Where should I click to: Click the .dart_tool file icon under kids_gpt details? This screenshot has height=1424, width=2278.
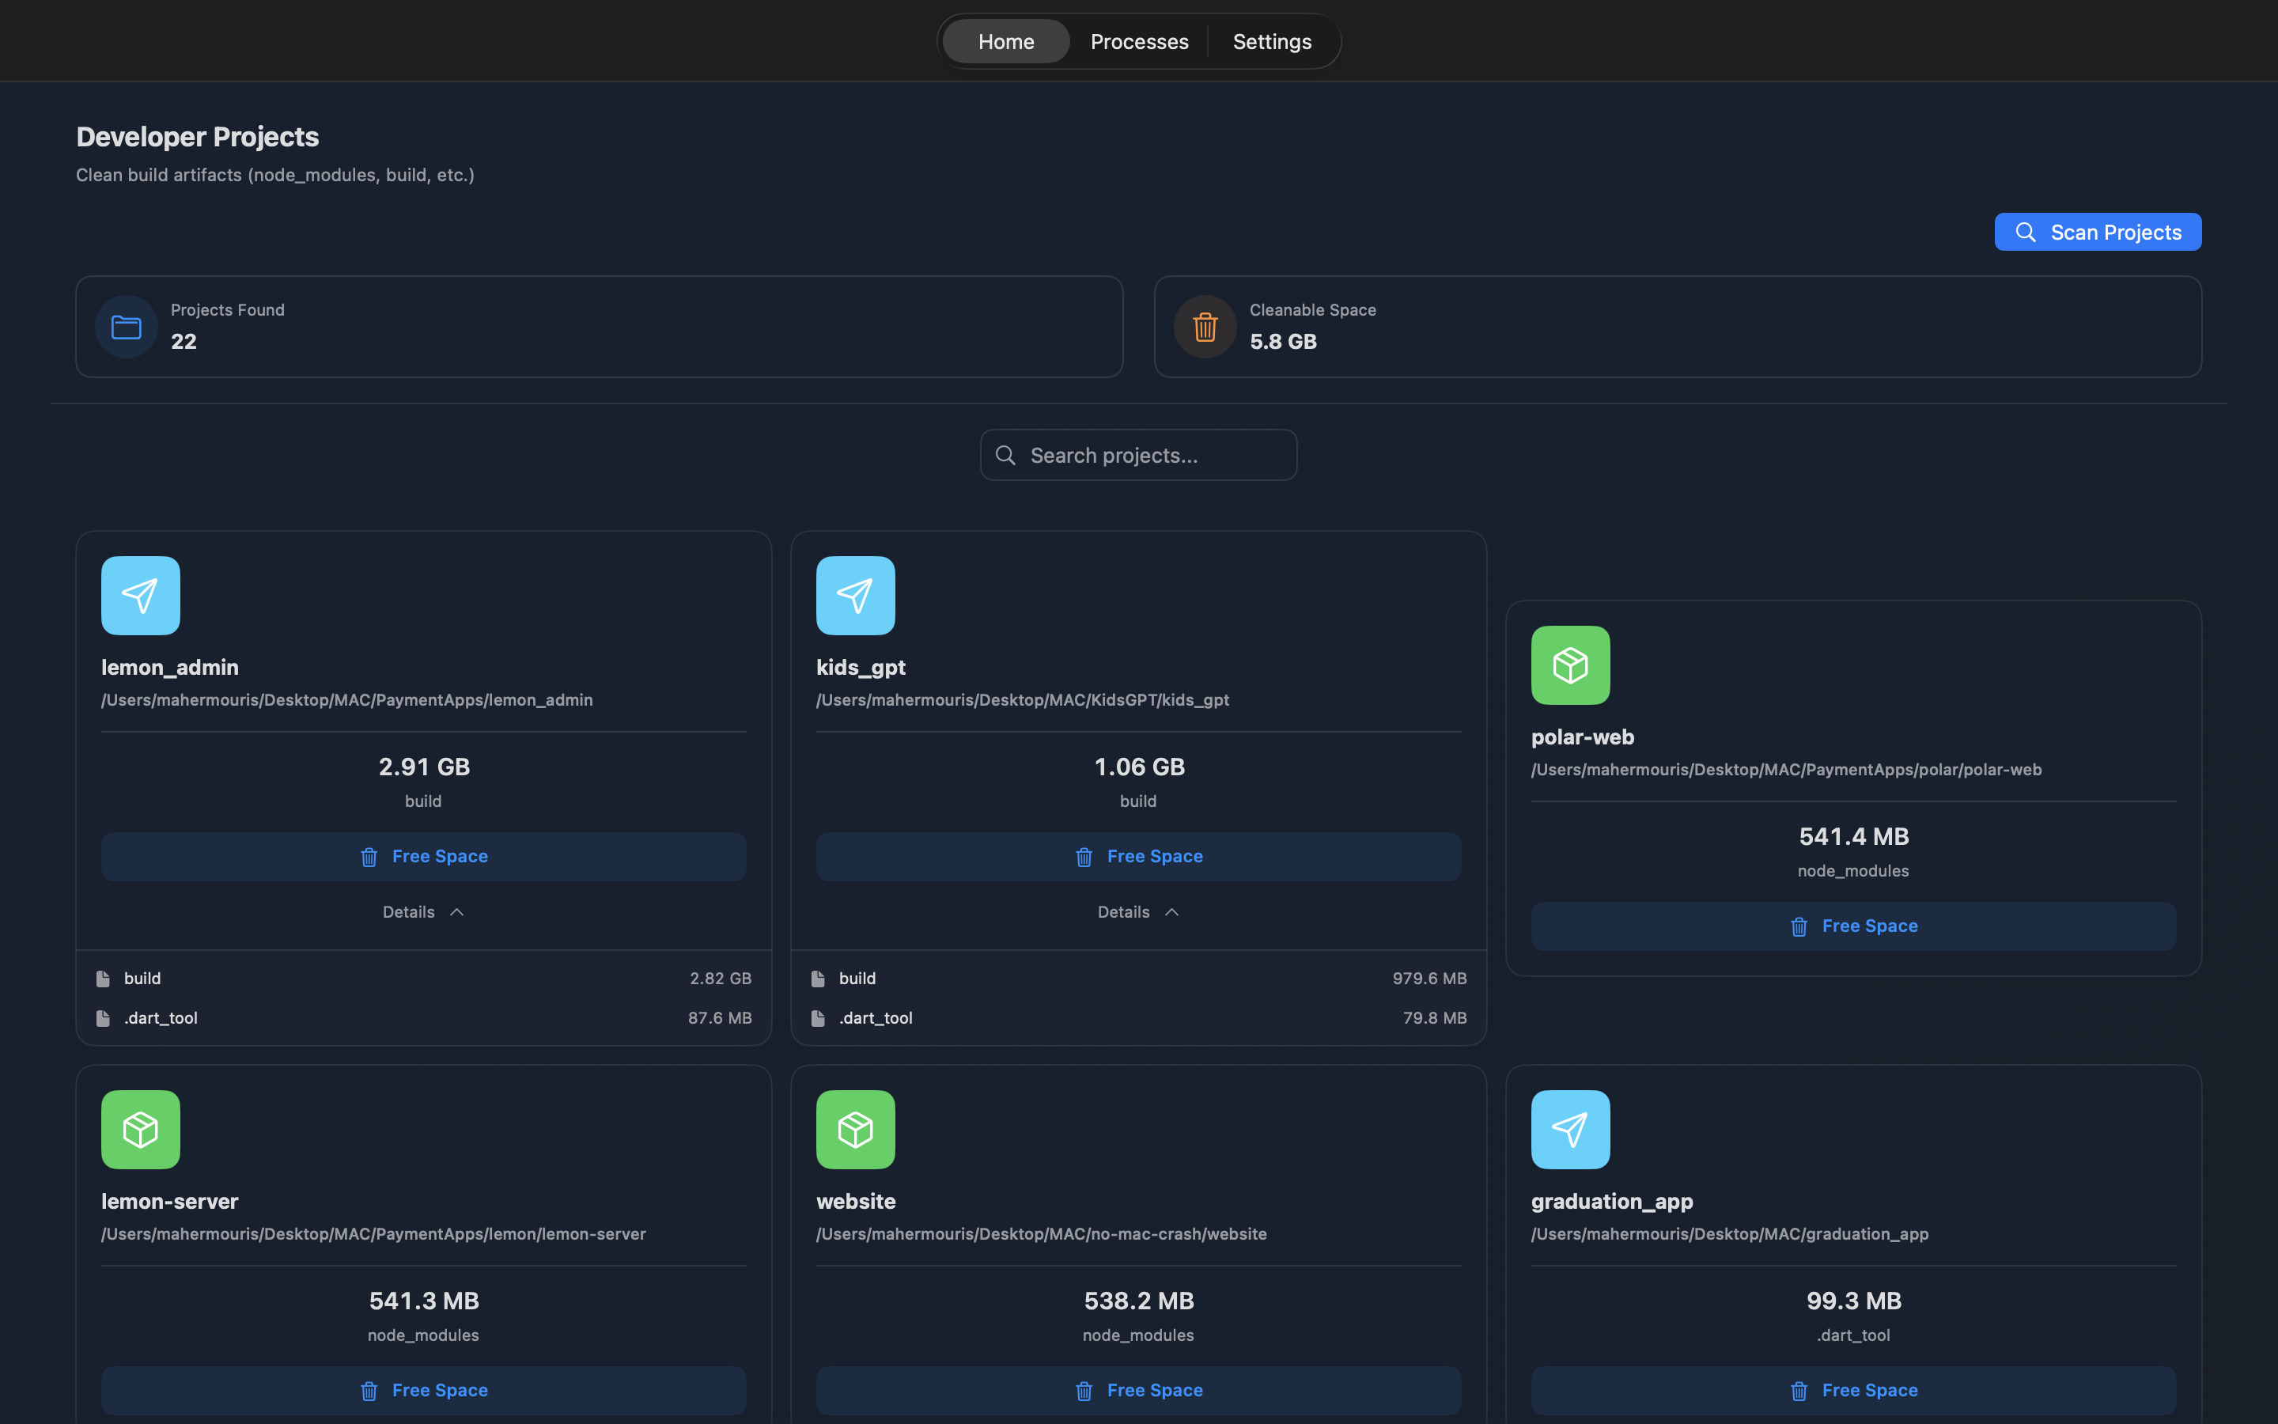coord(818,1017)
